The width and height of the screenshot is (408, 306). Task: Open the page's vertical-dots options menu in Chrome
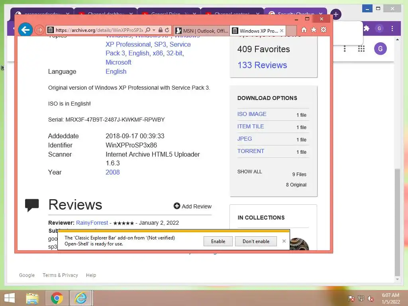coord(345,49)
